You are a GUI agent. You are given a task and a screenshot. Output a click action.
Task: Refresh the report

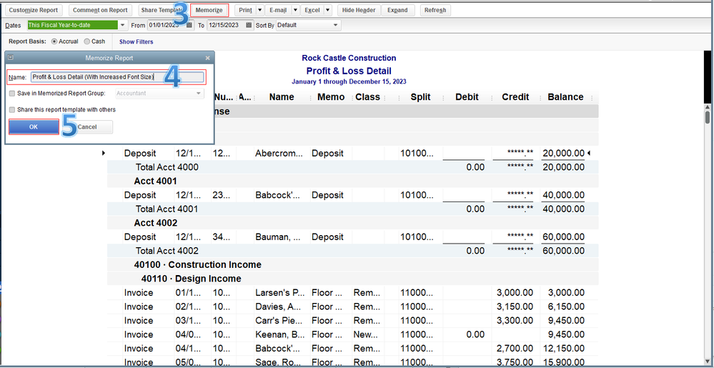coord(435,10)
